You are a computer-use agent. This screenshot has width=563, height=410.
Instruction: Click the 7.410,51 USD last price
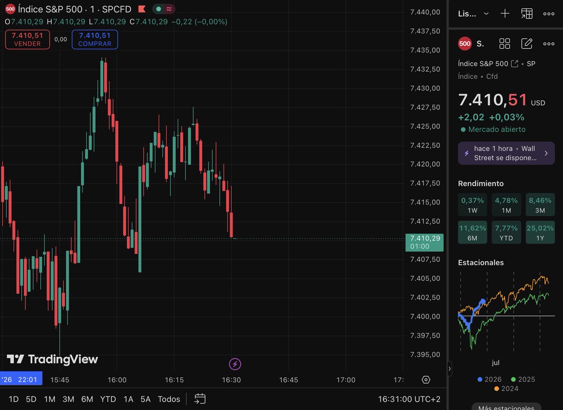[502, 100]
